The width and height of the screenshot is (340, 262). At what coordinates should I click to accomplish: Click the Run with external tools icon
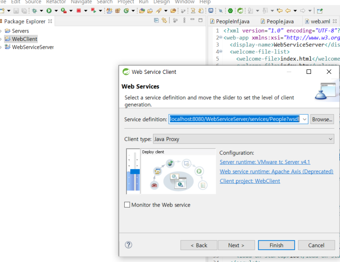pos(64,11)
